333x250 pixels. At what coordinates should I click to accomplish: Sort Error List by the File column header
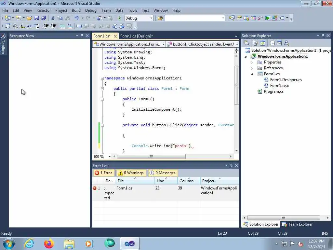coord(135,181)
